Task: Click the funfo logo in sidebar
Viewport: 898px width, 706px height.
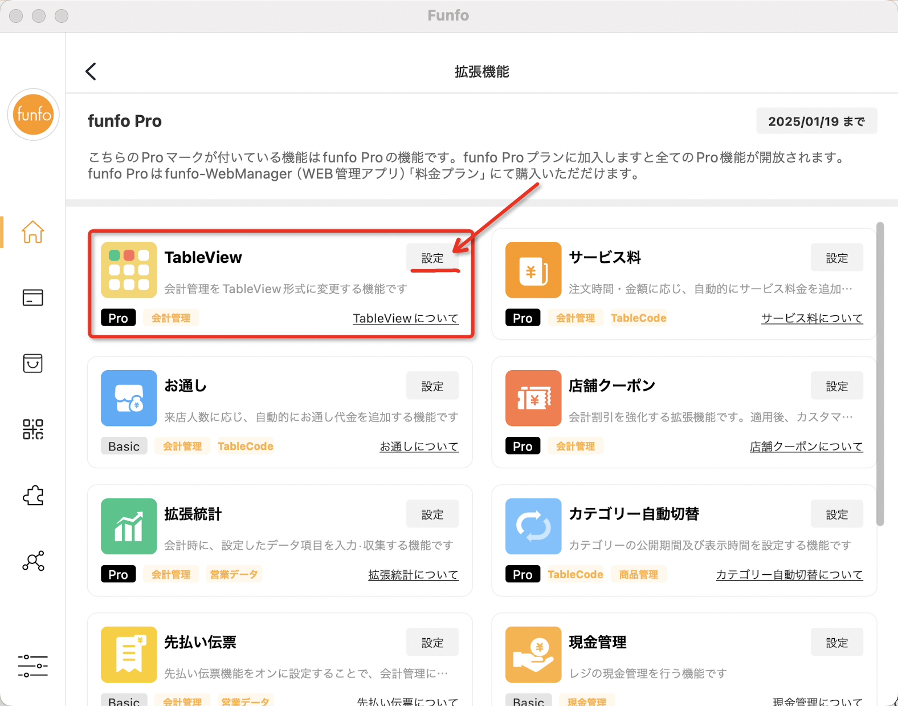Action: 34,115
